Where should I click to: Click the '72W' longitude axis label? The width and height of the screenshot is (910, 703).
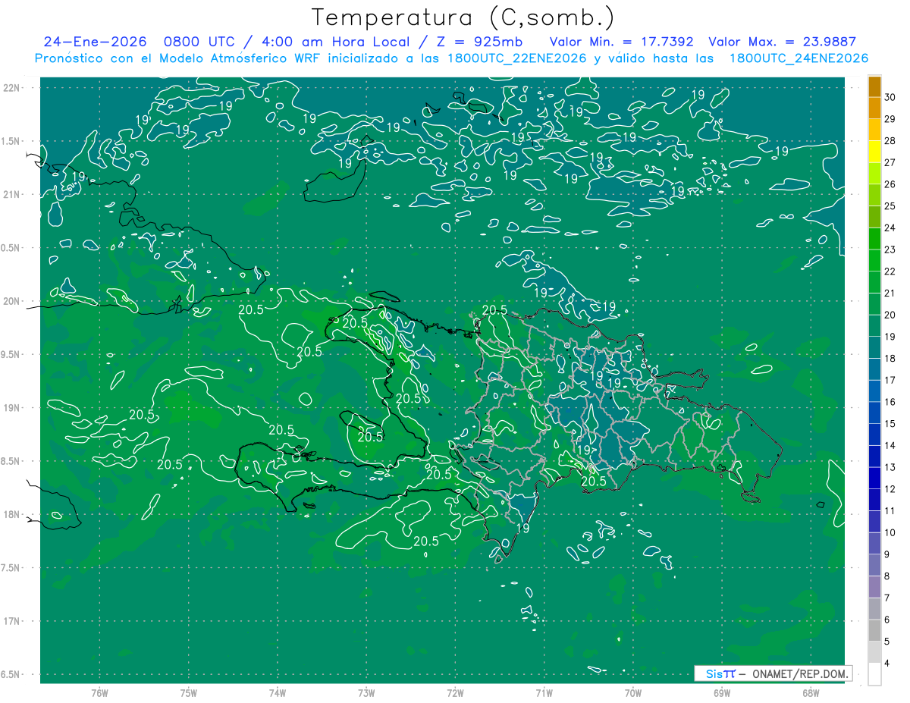pos(455,693)
